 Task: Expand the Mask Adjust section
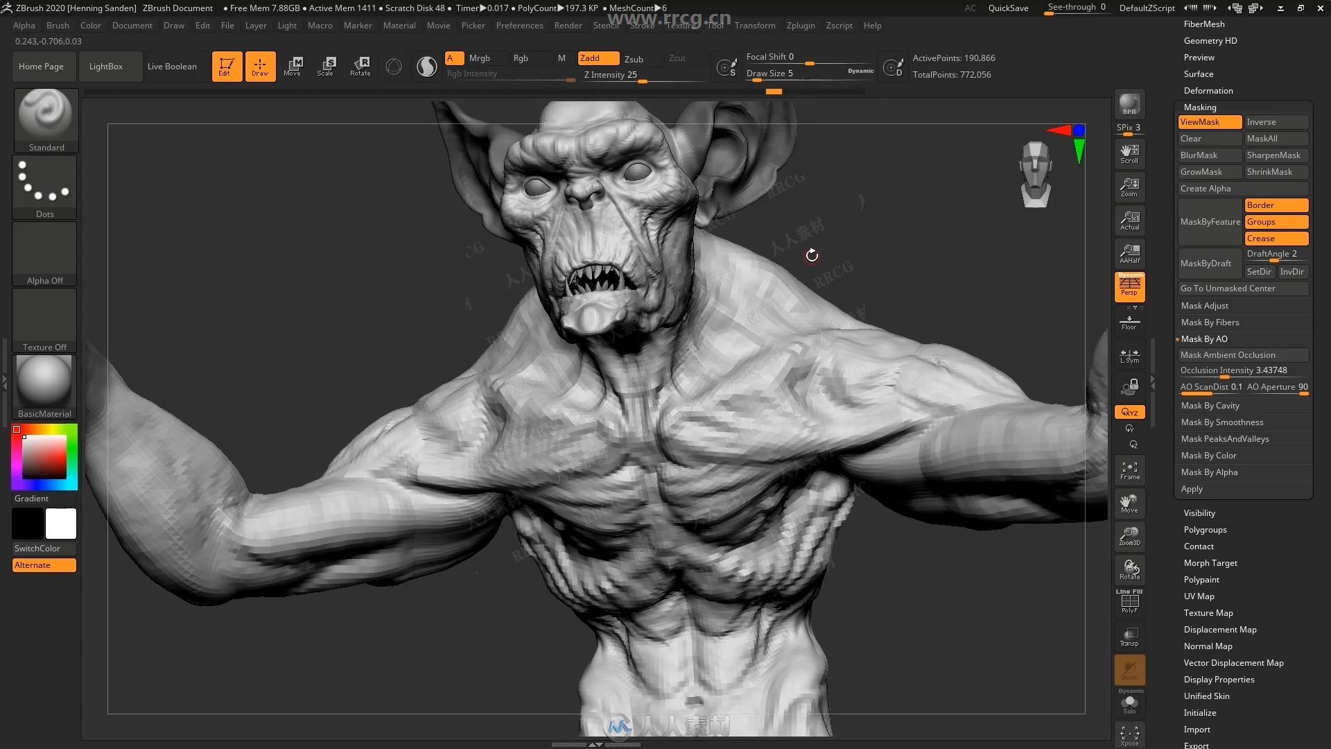1204,306
